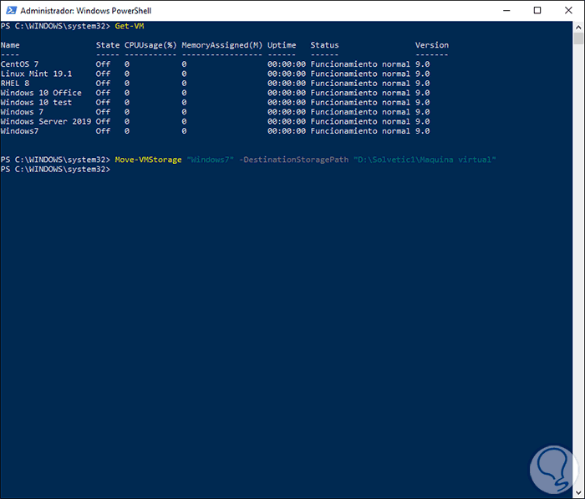Click the -DestinationStoragePath parameter

pos(293,160)
